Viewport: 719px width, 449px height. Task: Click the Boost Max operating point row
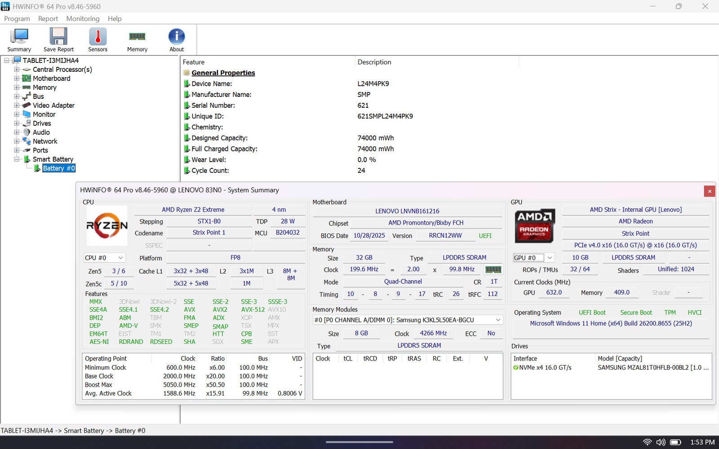[194, 385]
